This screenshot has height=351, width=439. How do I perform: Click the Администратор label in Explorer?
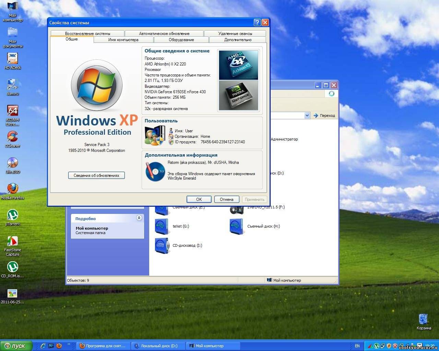click(284, 139)
